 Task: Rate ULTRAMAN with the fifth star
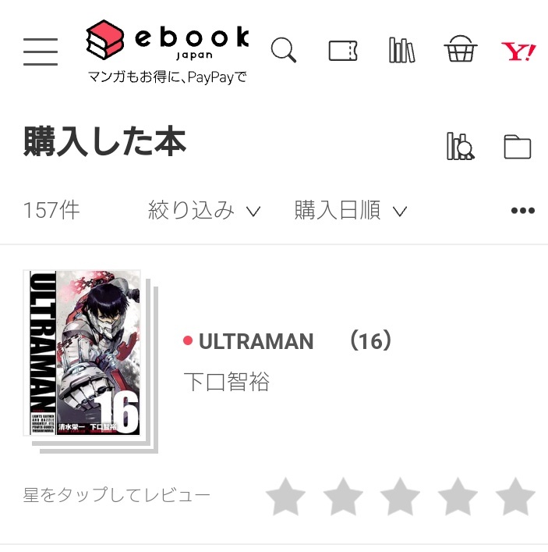515,497
